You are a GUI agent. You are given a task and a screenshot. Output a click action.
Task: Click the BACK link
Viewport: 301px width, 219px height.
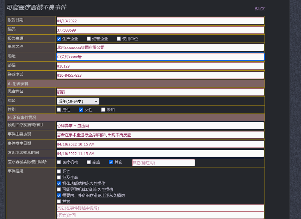(x=259, y=9)
